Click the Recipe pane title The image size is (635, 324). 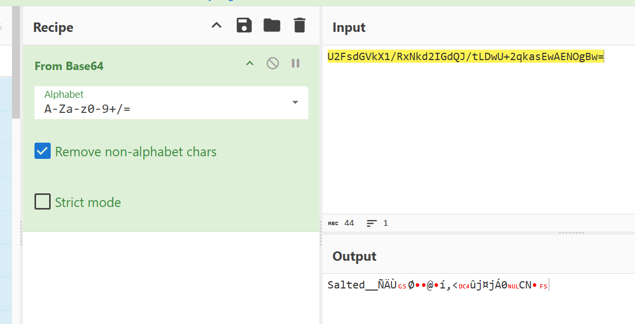point(53,27)
